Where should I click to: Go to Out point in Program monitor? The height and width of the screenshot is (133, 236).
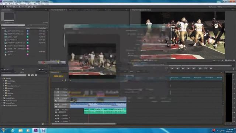pos(193,68)
